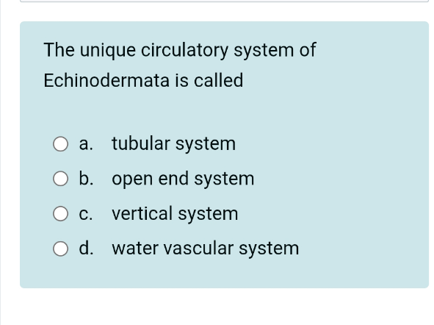Click the question line 'Echinodermata is called'
The width and height of the screenshot is (434, 325).
[143, 80]
